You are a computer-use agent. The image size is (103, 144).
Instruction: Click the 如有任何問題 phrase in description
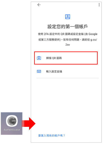(71, 40)
